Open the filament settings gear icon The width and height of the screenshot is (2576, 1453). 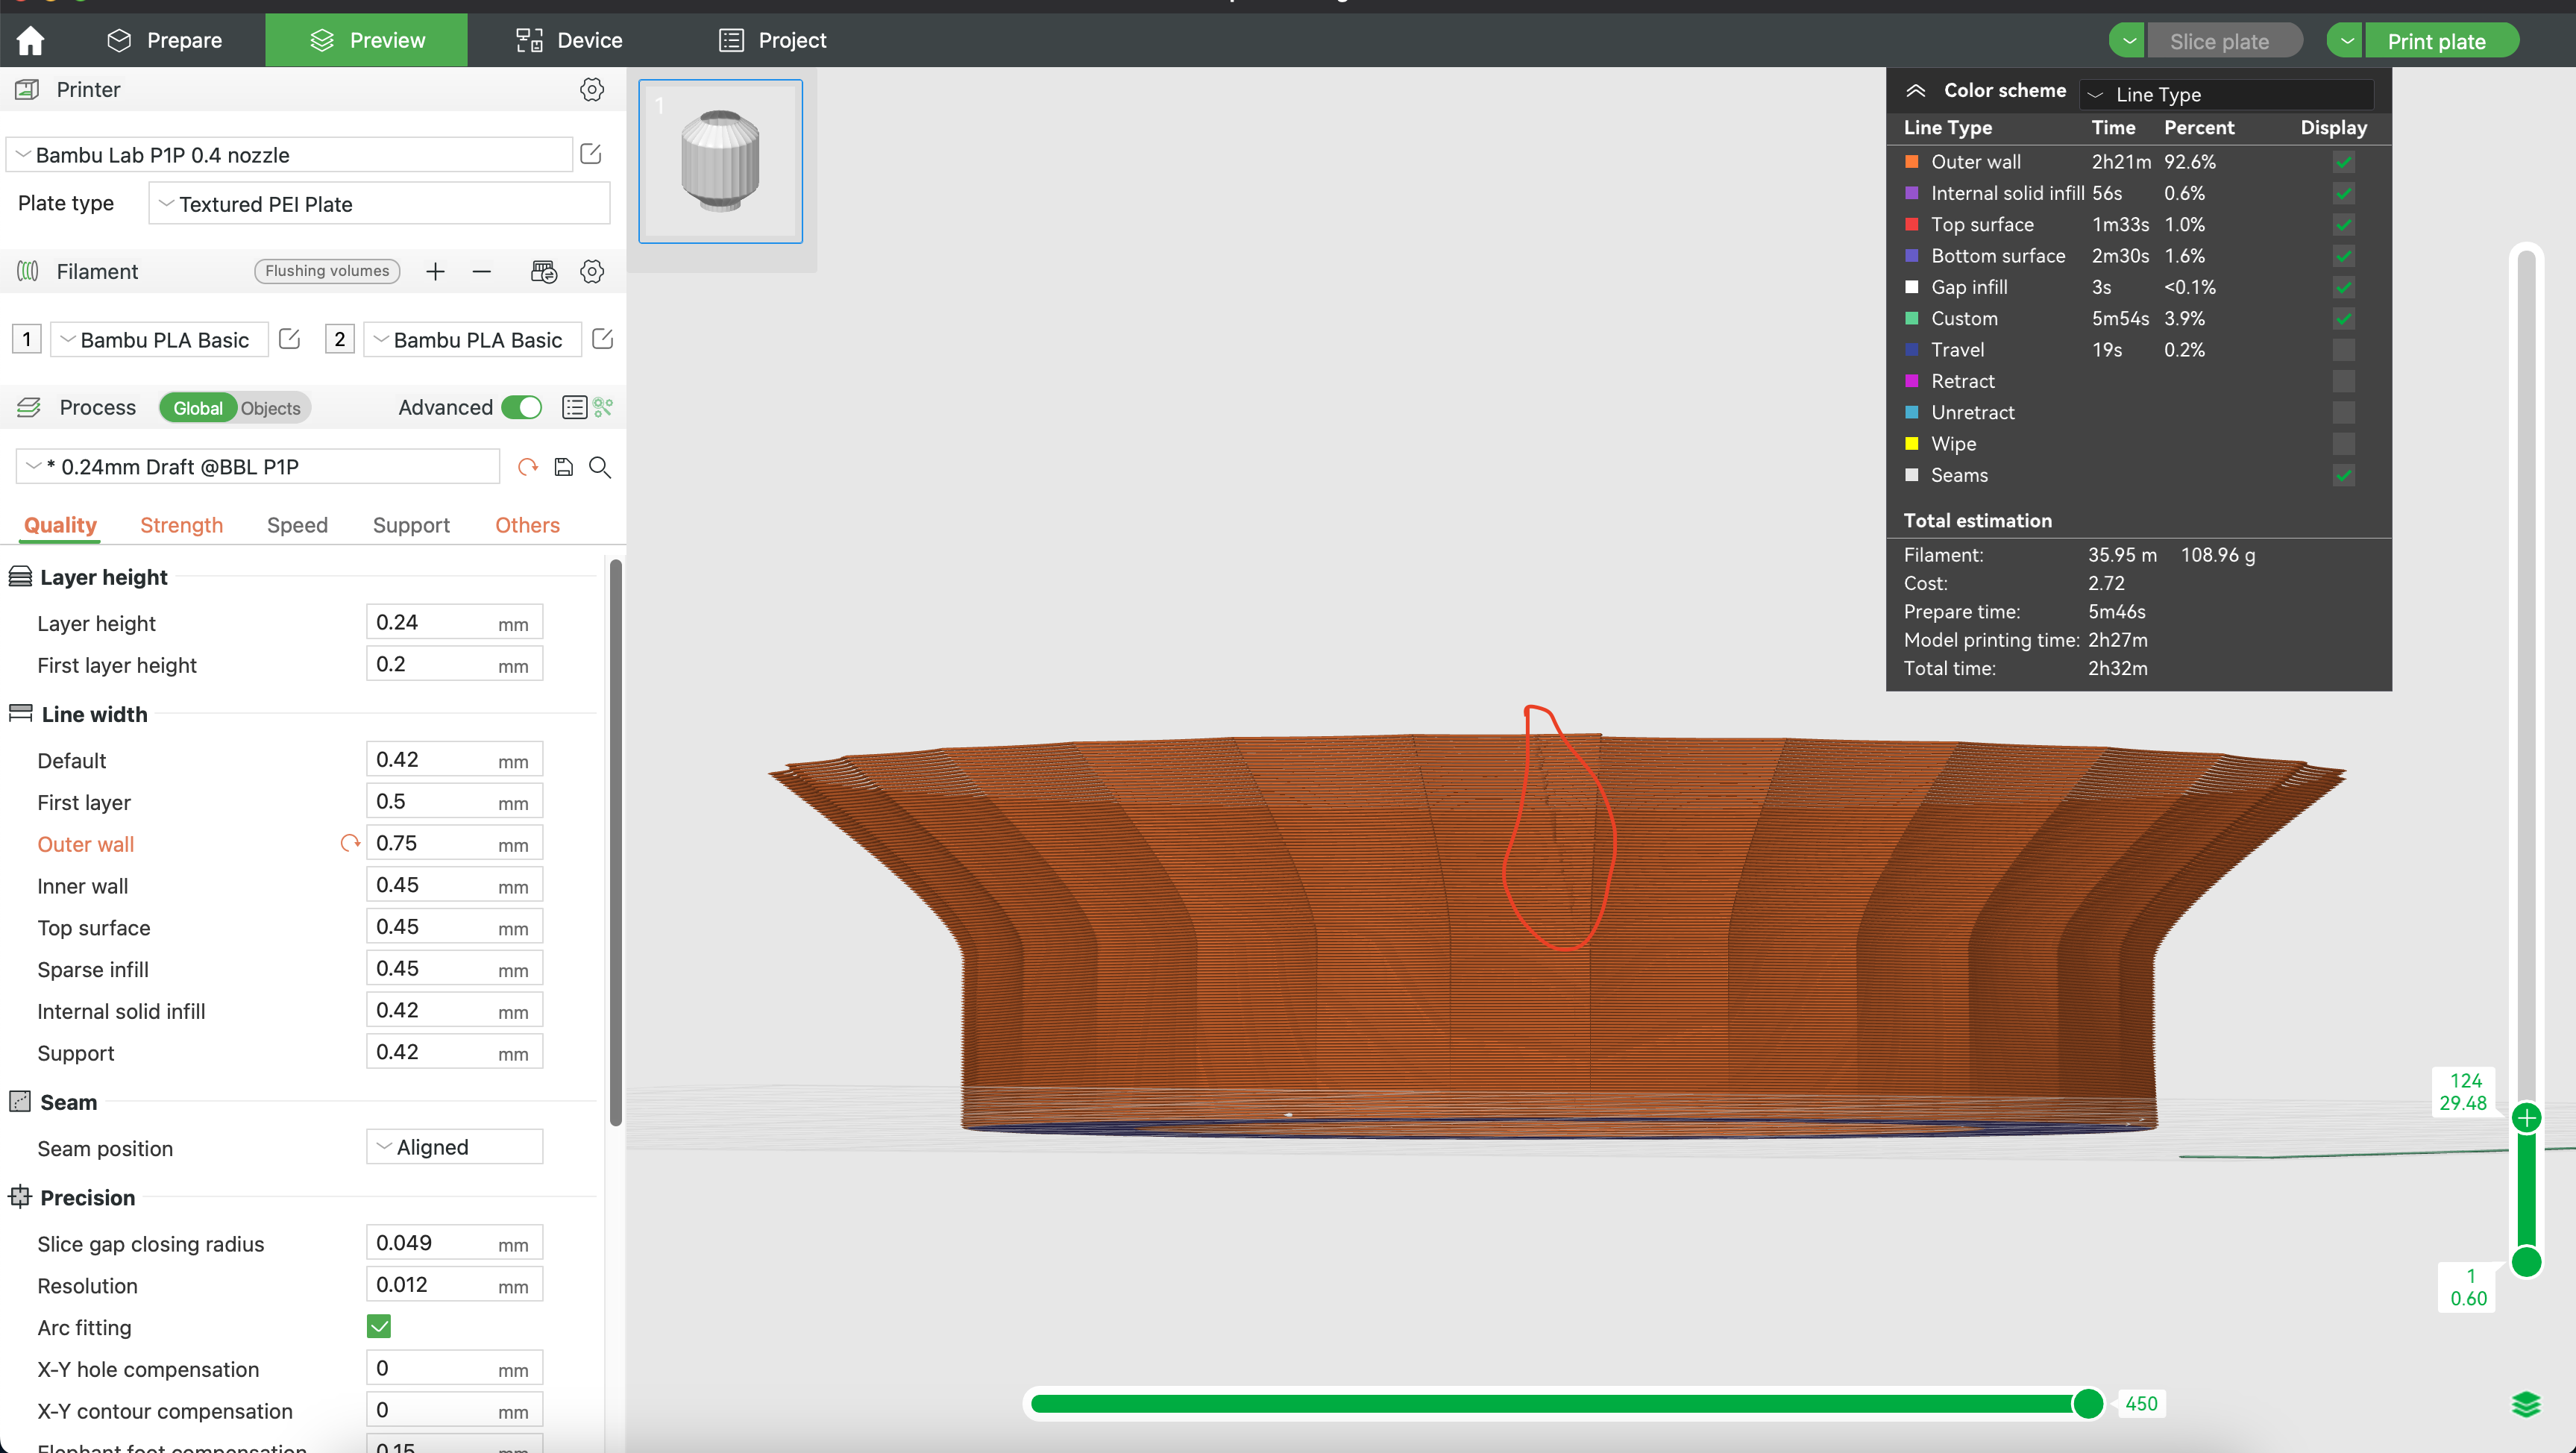click(x=592, y=271)
